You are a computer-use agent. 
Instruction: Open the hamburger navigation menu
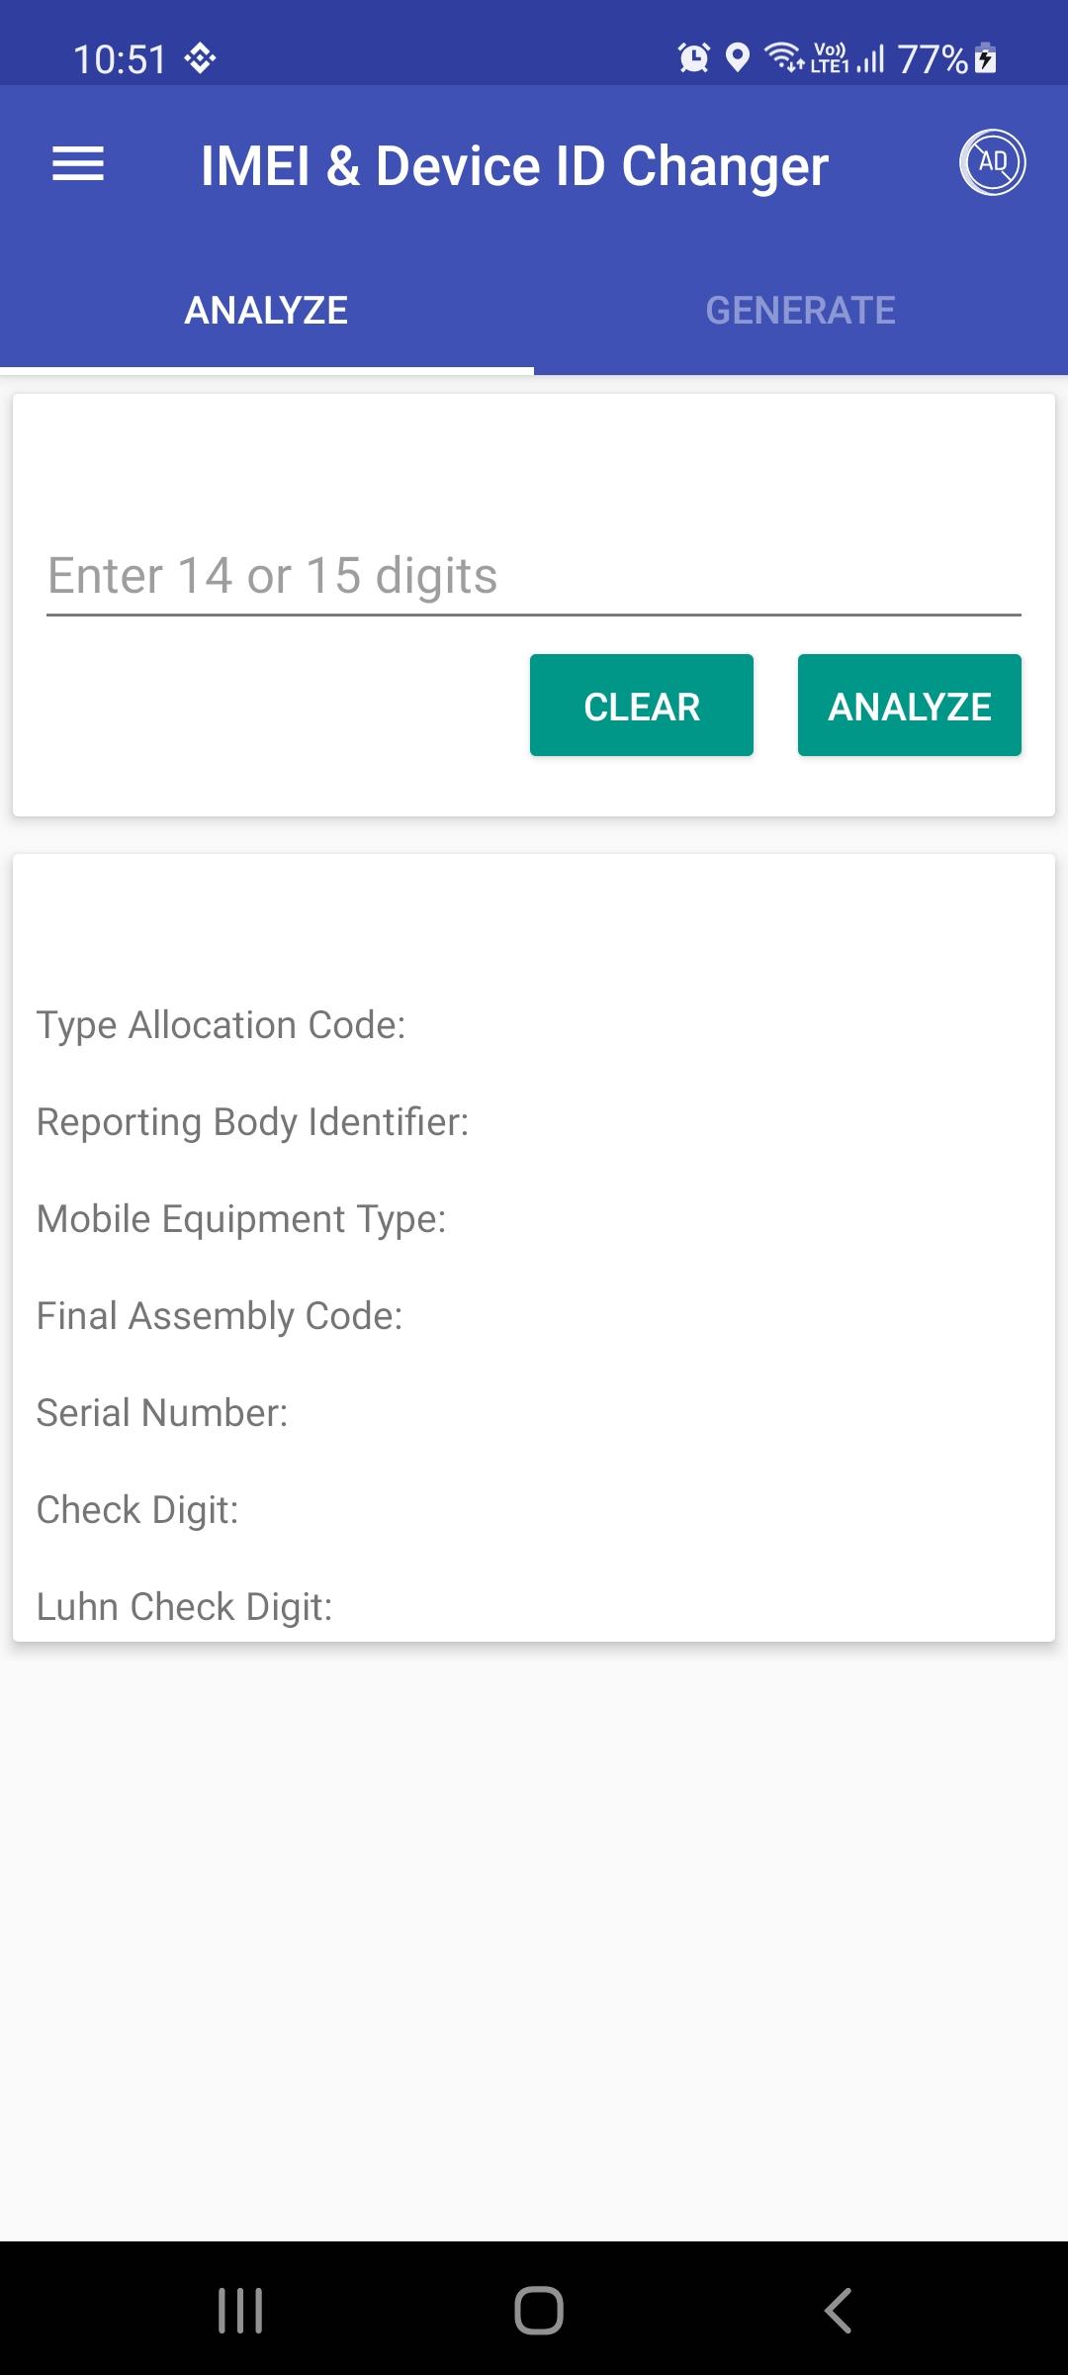(78, 163)
